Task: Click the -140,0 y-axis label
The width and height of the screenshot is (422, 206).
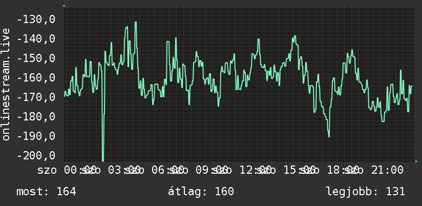Action: (x=36, y=39)
